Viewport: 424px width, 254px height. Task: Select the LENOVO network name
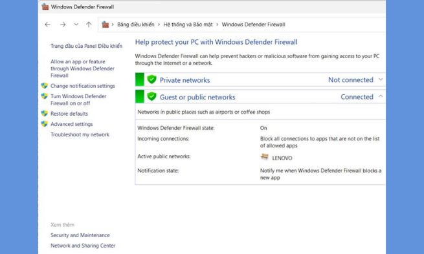[x=282, y=158]
